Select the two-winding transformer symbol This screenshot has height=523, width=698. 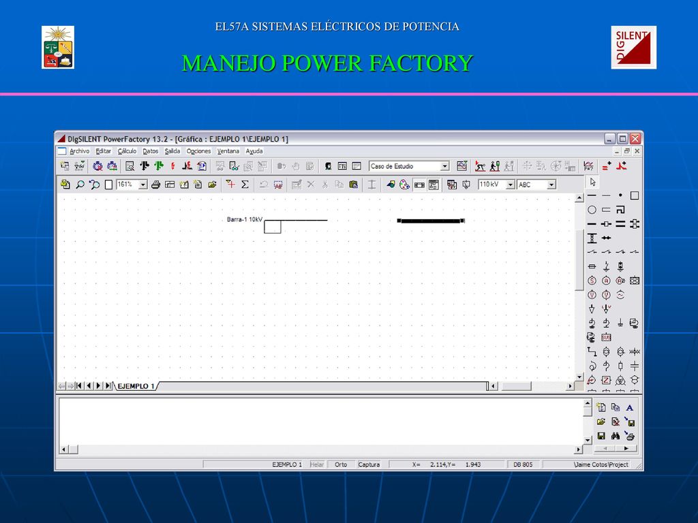(x=606, y=352)
